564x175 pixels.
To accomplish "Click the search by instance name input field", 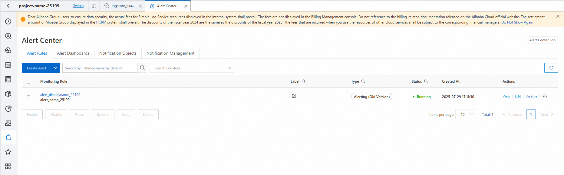I will coord(100,68).
